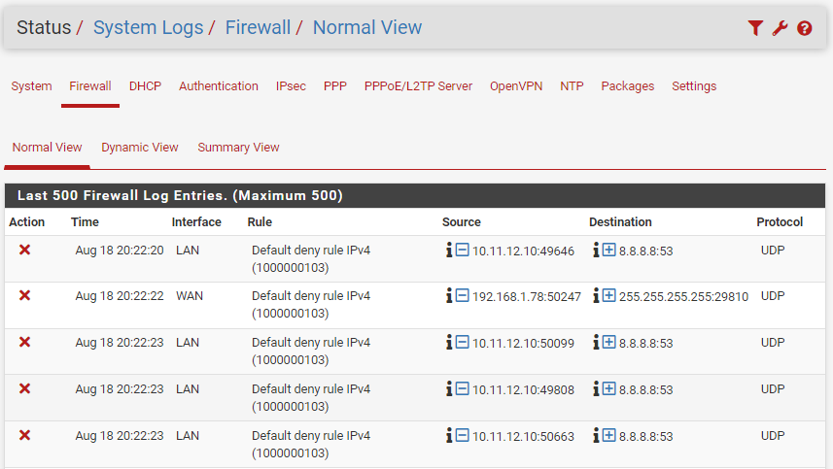The image size is (833, 469).
Task: Click minus block icon for source 10.11.12.10:49808
Action: point(463,388)
